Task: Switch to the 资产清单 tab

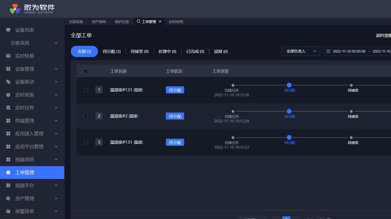Action: pyautogui.click(x=99, y=22)
